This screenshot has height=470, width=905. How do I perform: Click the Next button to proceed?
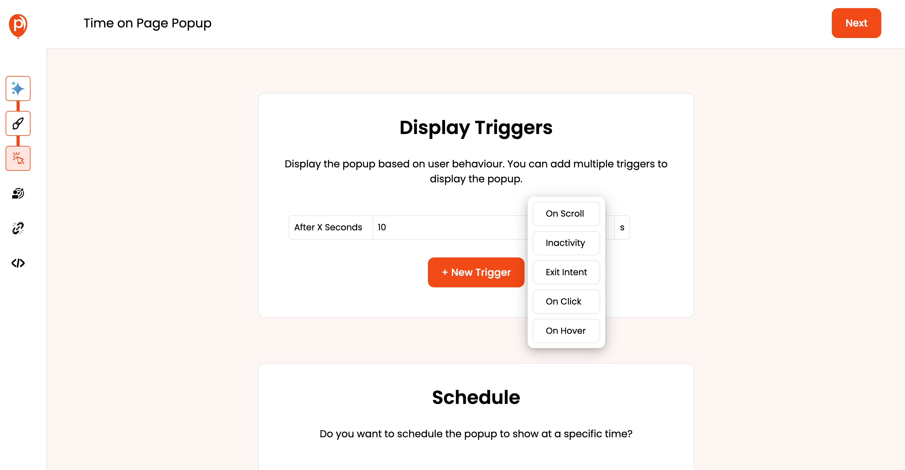[x=856, y=23]
